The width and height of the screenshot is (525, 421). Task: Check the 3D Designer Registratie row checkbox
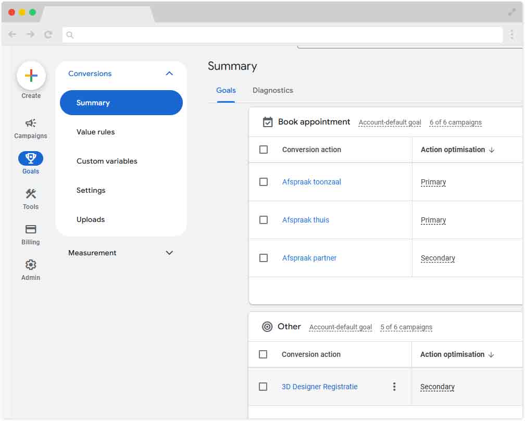pos(263,387)
